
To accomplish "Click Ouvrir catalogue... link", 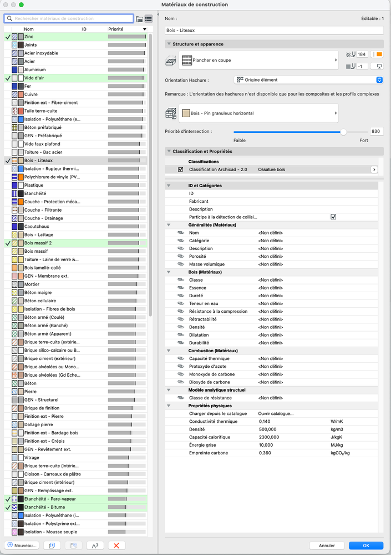I will point(276,413).
